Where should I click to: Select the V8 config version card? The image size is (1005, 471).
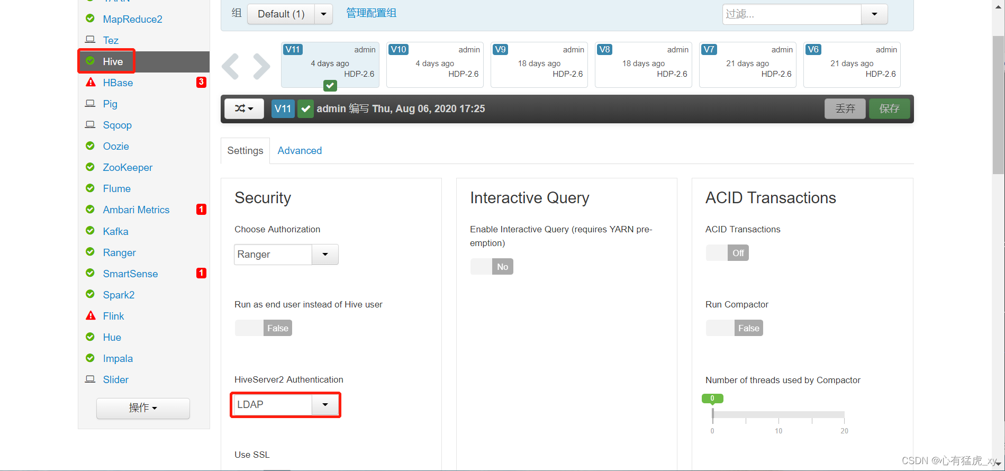(644, 65)
